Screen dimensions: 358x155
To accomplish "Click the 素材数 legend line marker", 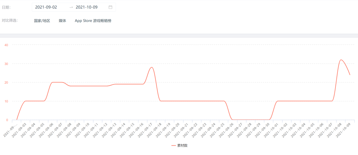I will 174,145.
